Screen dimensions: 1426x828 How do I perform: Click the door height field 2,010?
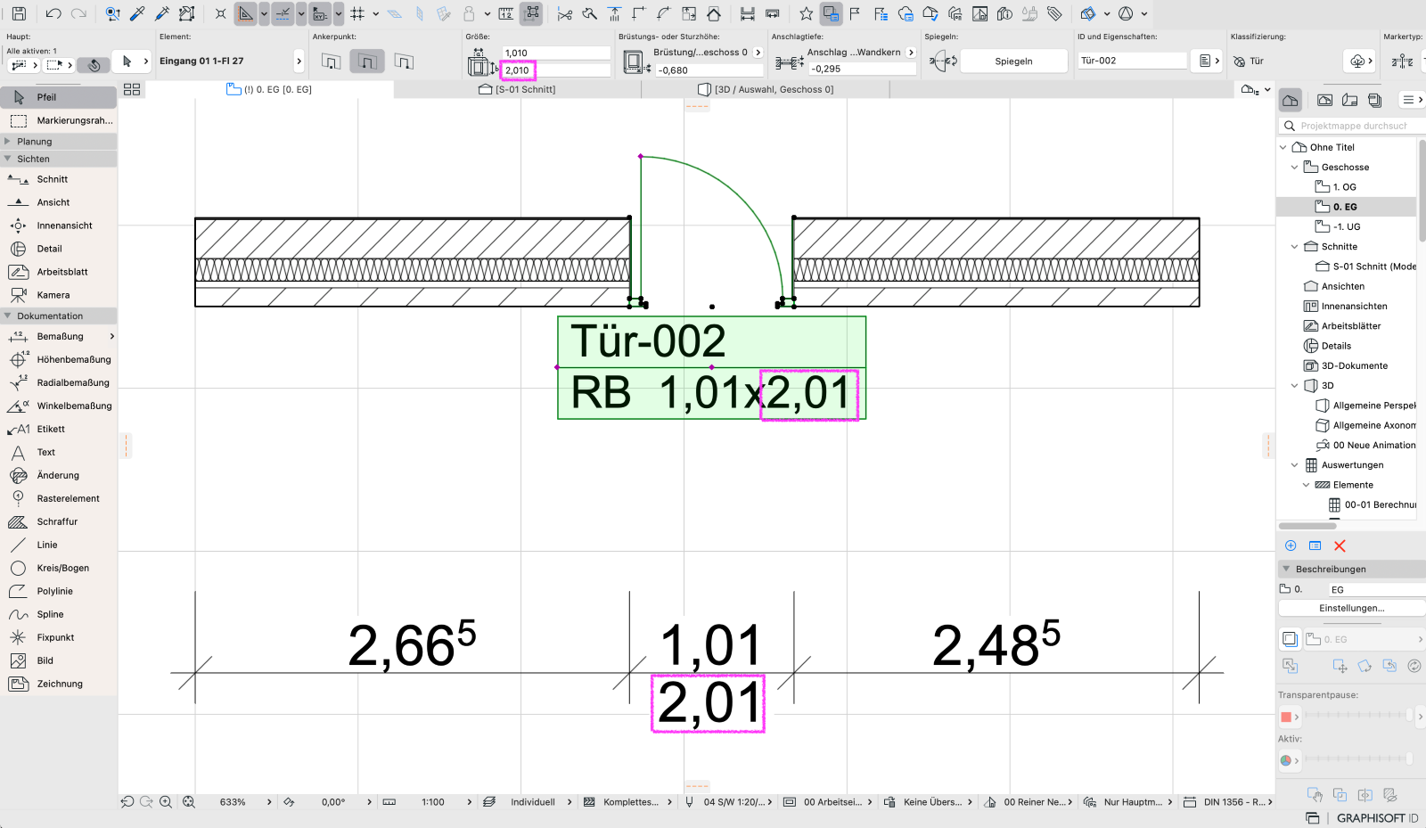click(556, 70)
